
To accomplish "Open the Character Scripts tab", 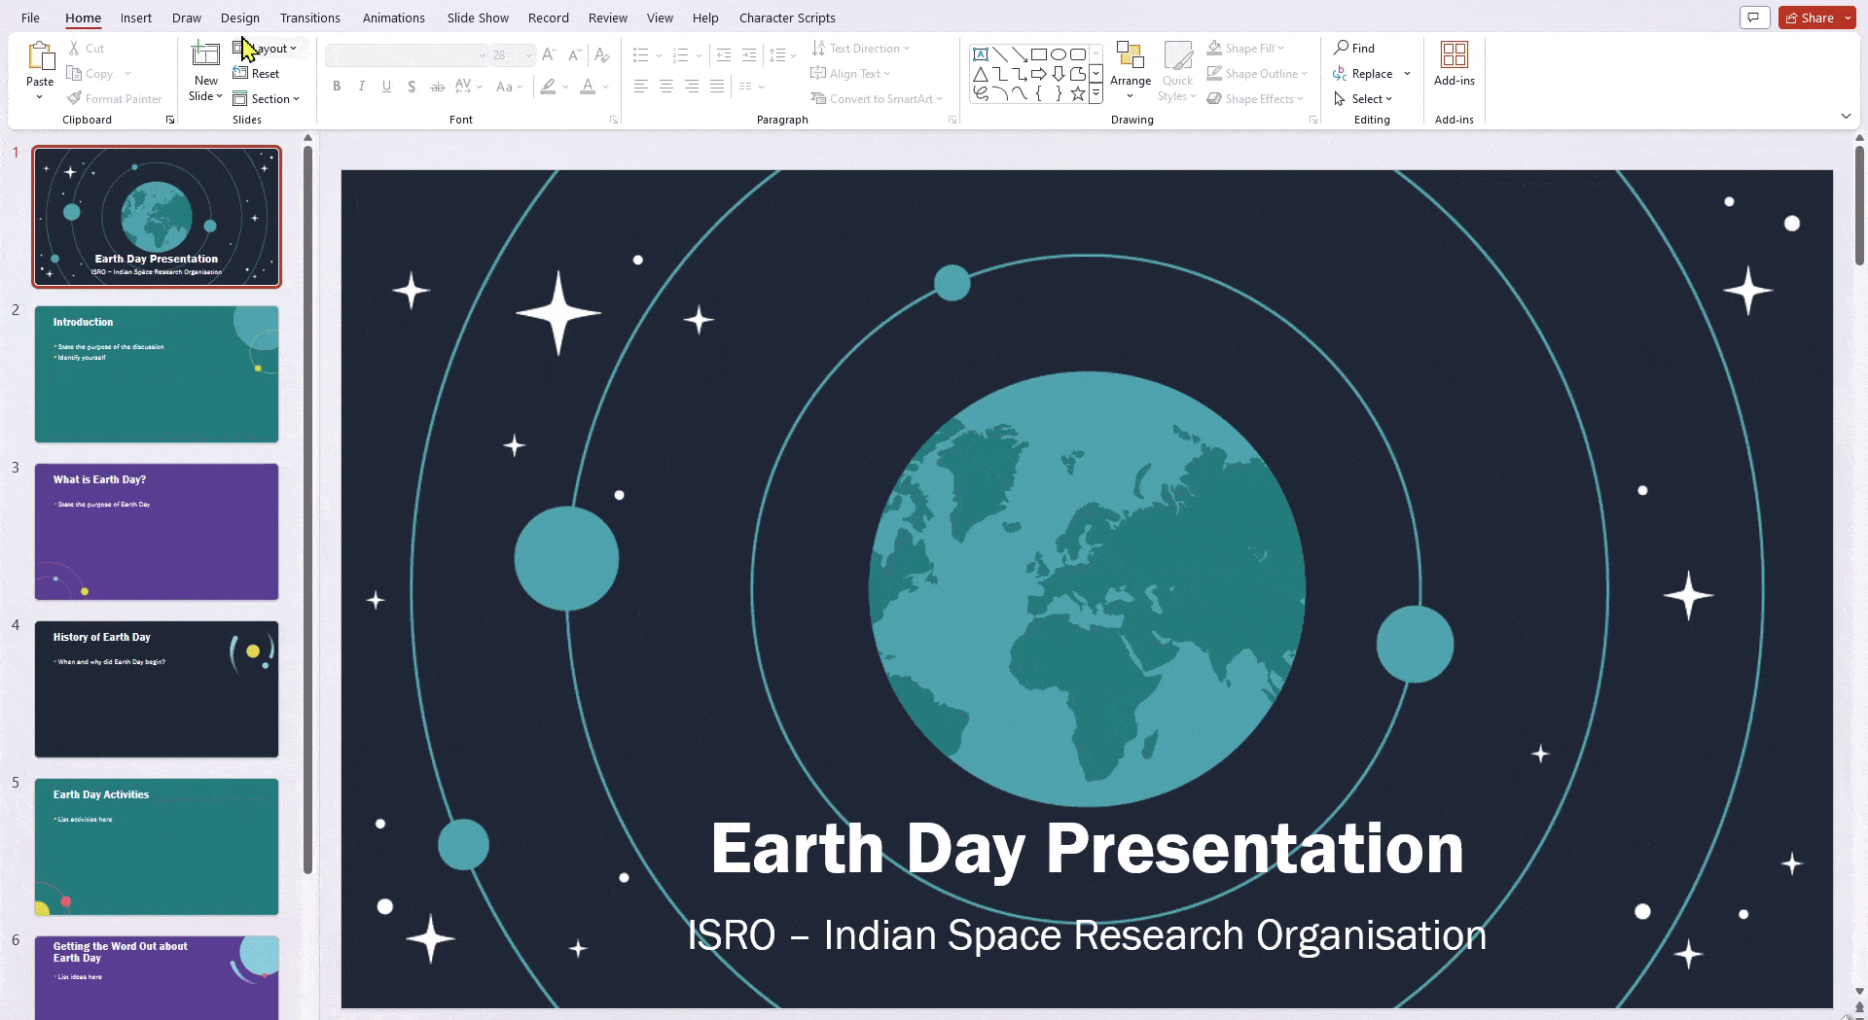I will pos(787,18).
